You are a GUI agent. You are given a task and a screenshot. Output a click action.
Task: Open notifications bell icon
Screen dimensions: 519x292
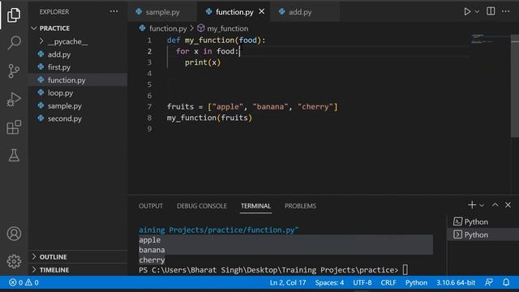tap(506, 282)
